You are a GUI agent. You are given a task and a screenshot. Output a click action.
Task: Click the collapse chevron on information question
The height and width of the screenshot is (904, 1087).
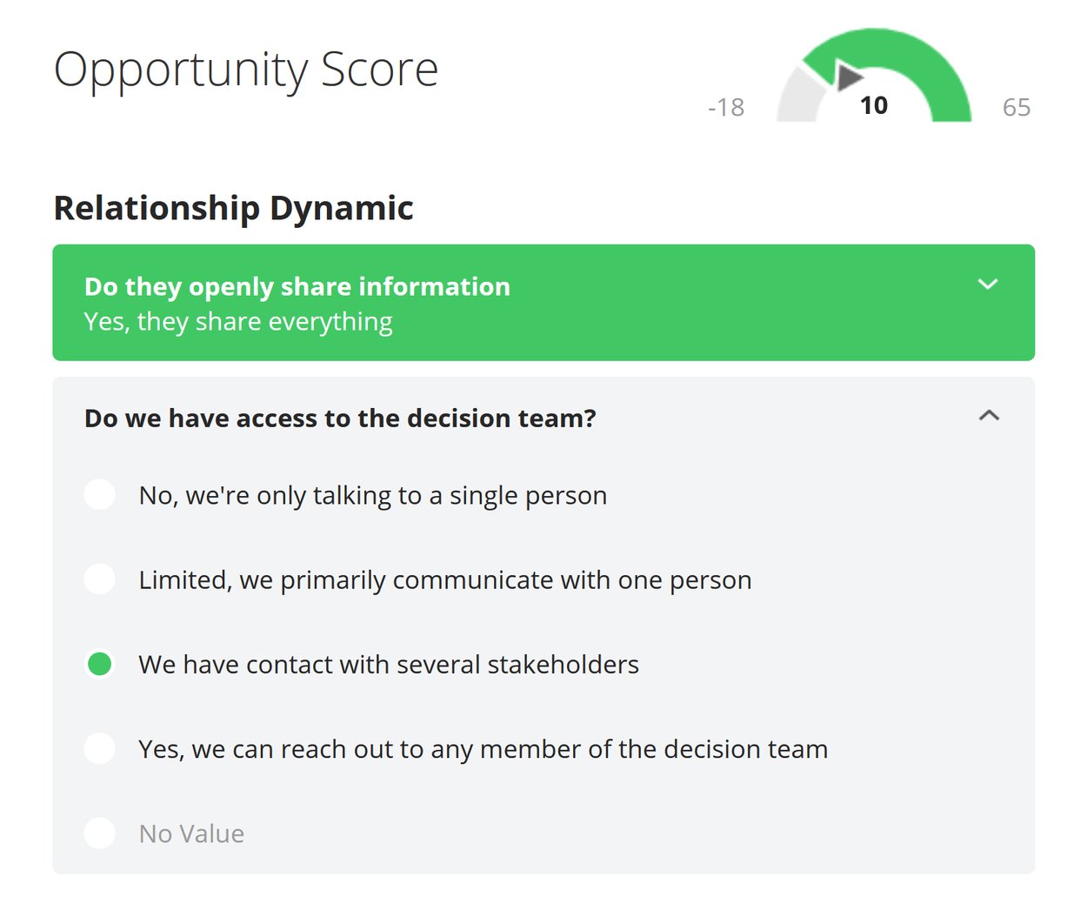987,284
